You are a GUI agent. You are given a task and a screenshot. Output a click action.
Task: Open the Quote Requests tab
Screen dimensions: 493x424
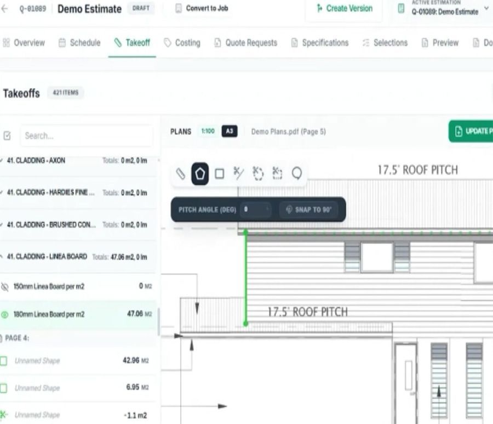point(245,43)
